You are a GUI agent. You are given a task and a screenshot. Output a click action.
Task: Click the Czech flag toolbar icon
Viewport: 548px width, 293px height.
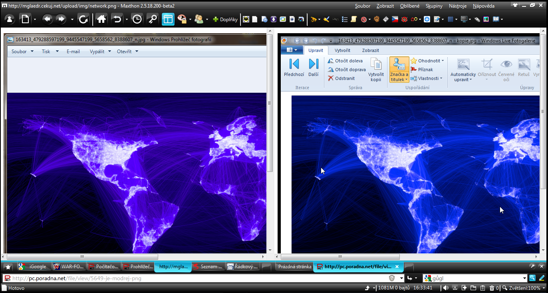[x=395, y=19]
